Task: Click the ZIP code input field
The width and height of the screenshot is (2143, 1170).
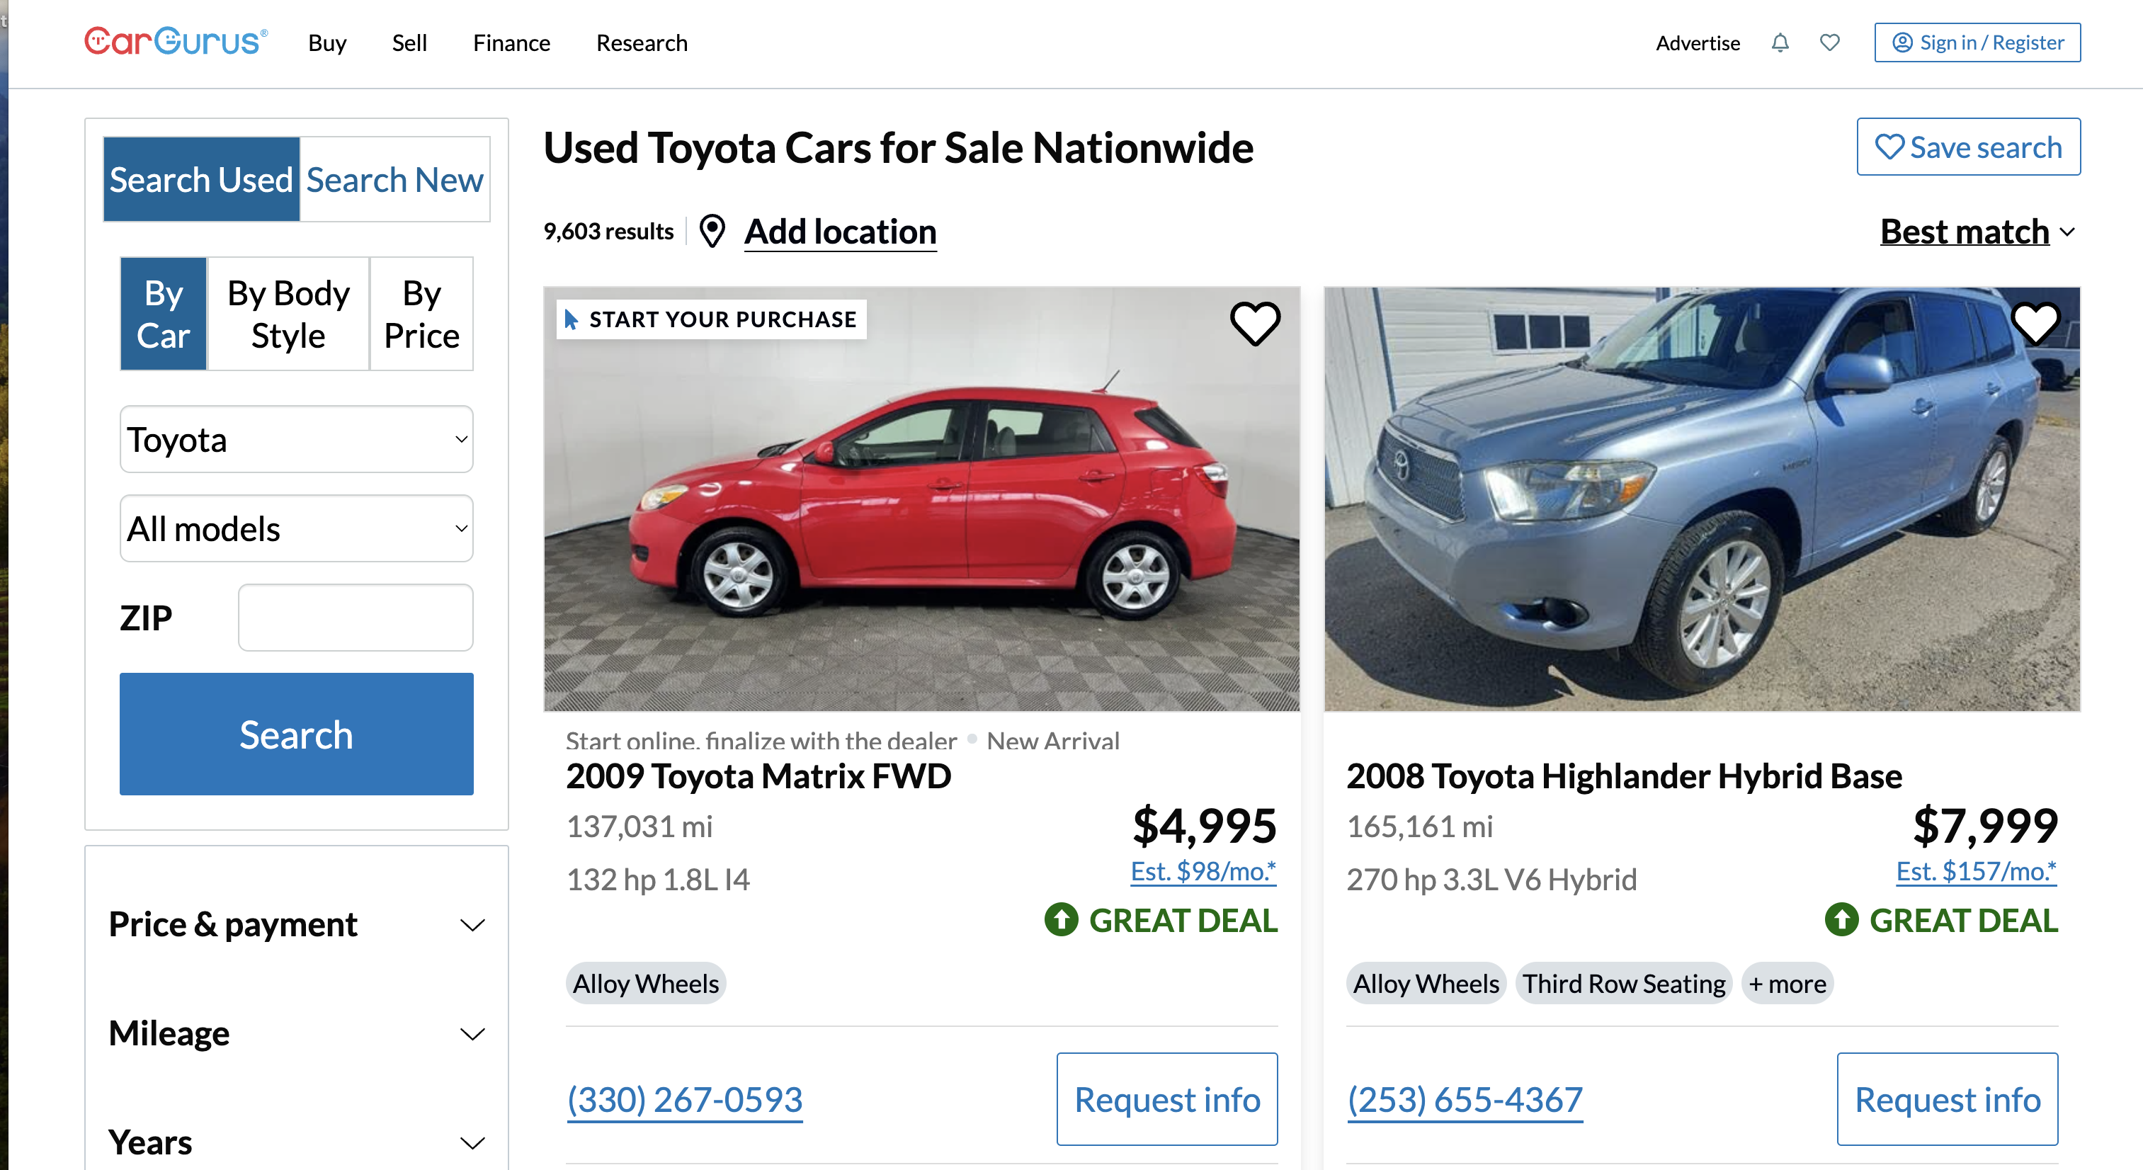Action: click(x=356, y=618)
